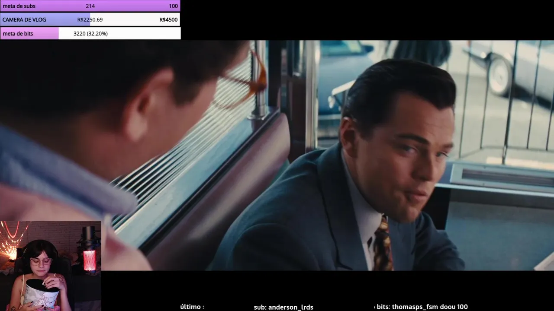Click the 3220 (32.20%) bits value
Viewport: 554px width, 311px height.
pyautogui.click(x=90, y=34)
